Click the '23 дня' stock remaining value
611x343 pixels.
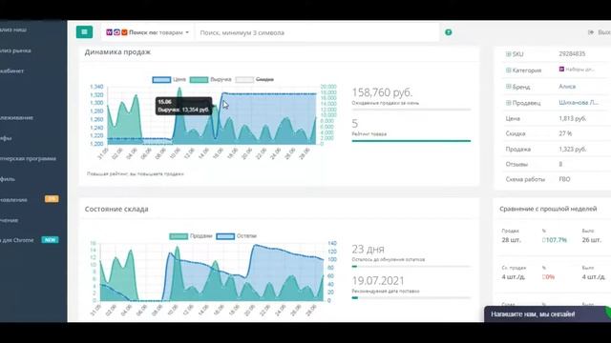pyautogui.click(x=368, y=249)
